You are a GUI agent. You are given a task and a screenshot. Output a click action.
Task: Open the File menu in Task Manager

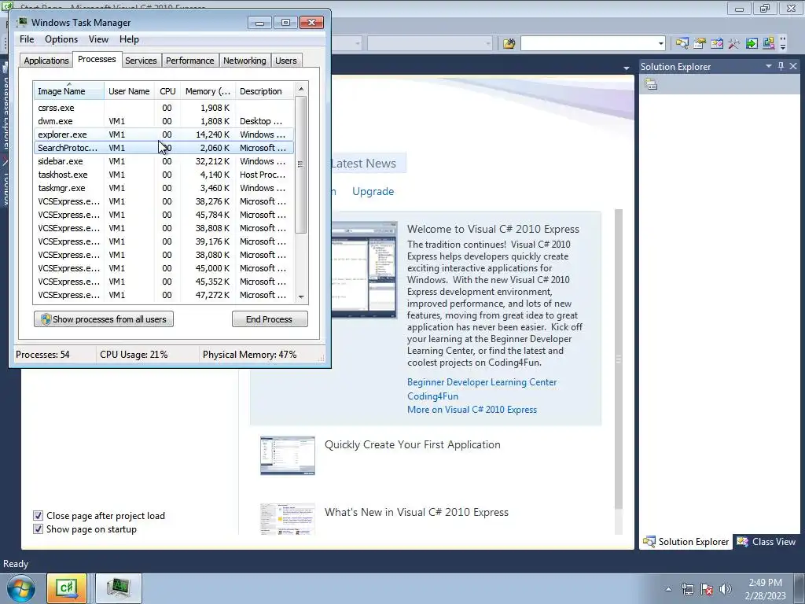[x=27, y=39]
